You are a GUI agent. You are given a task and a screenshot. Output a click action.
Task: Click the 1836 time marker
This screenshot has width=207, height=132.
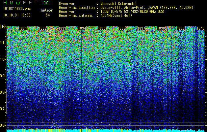click(121, 28)
